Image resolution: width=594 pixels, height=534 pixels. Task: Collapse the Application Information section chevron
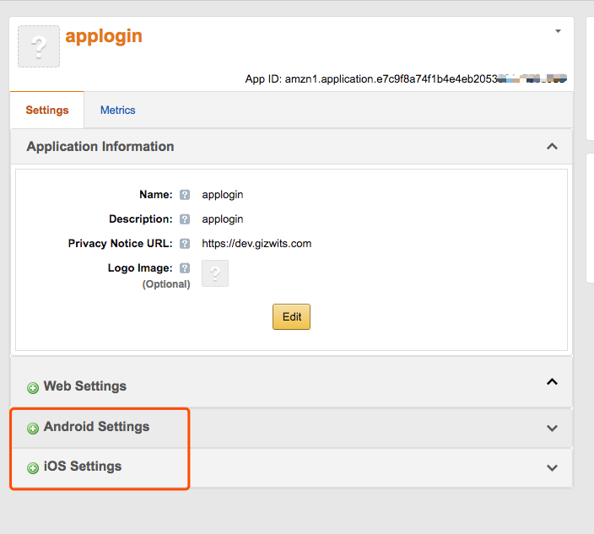coord(552,147)
